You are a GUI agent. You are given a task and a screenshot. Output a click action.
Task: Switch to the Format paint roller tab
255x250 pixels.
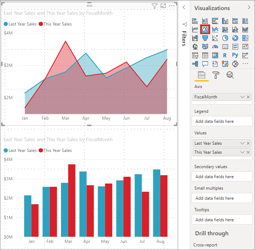[216, 75]
